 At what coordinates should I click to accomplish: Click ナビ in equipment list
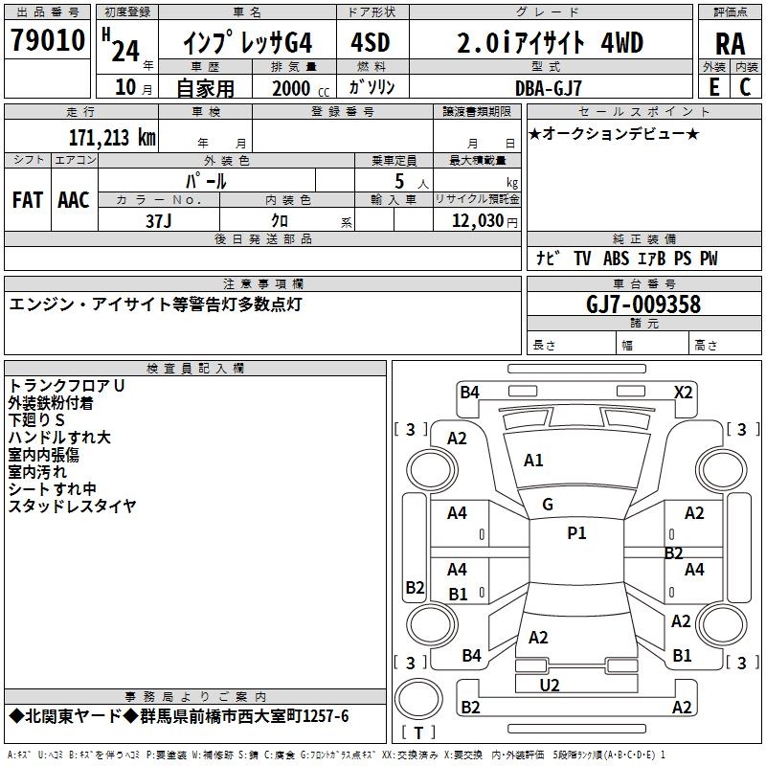click(548, 258)
